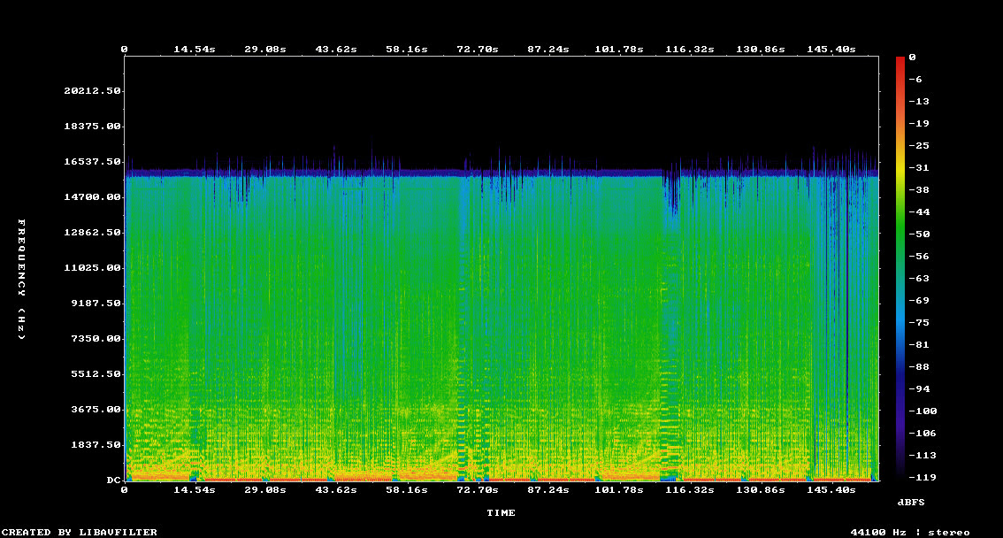1003x538 pixels.
Task: Select the 116.32s tick on the top time axis
Action: point(689,50)
